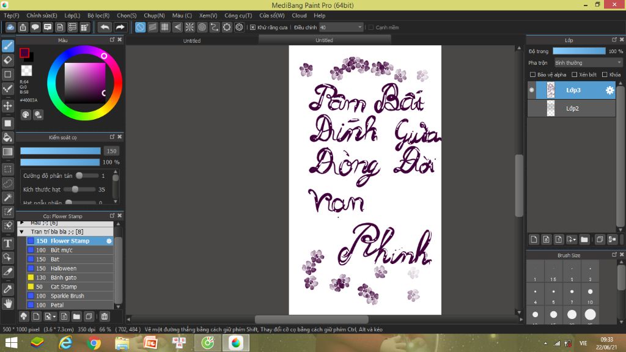626x352 pixels.
Task: Enable the radial snap guide
Action: point(190,27)
